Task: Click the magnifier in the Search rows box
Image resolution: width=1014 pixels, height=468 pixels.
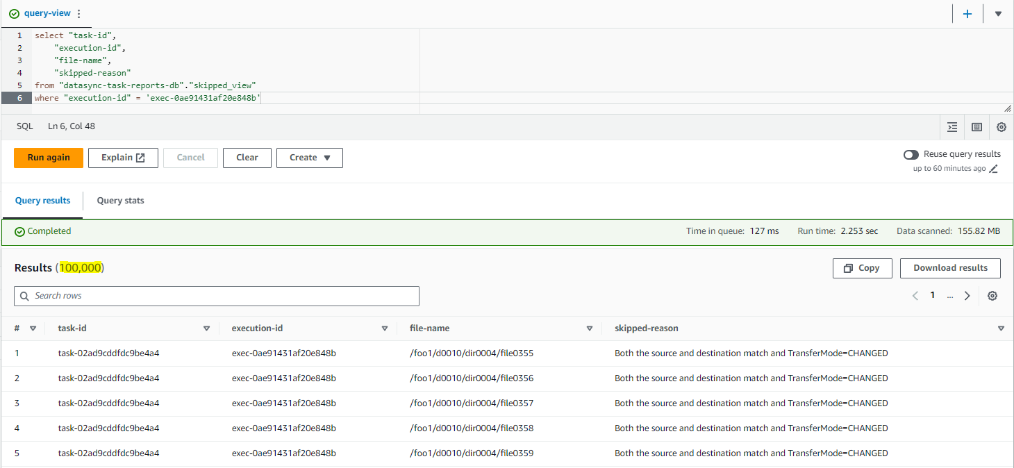Action: pyautogui.click(x=25, y=296)
